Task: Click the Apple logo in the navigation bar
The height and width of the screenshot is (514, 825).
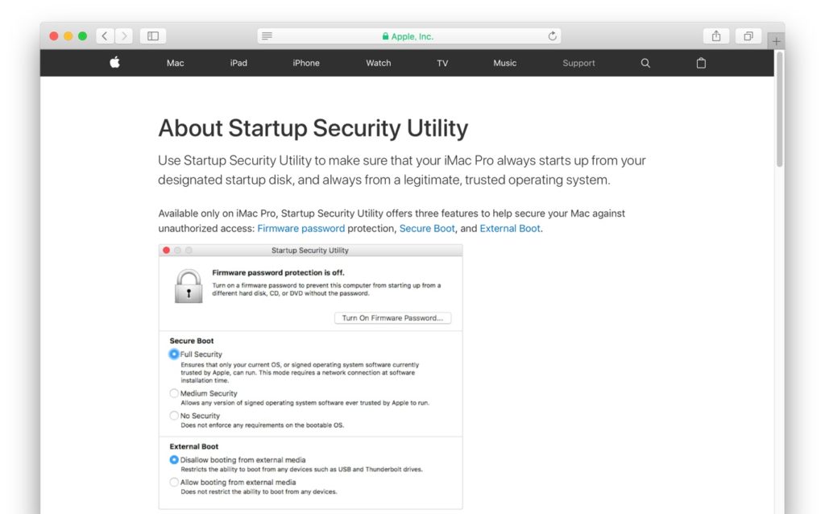Action: 114,63
